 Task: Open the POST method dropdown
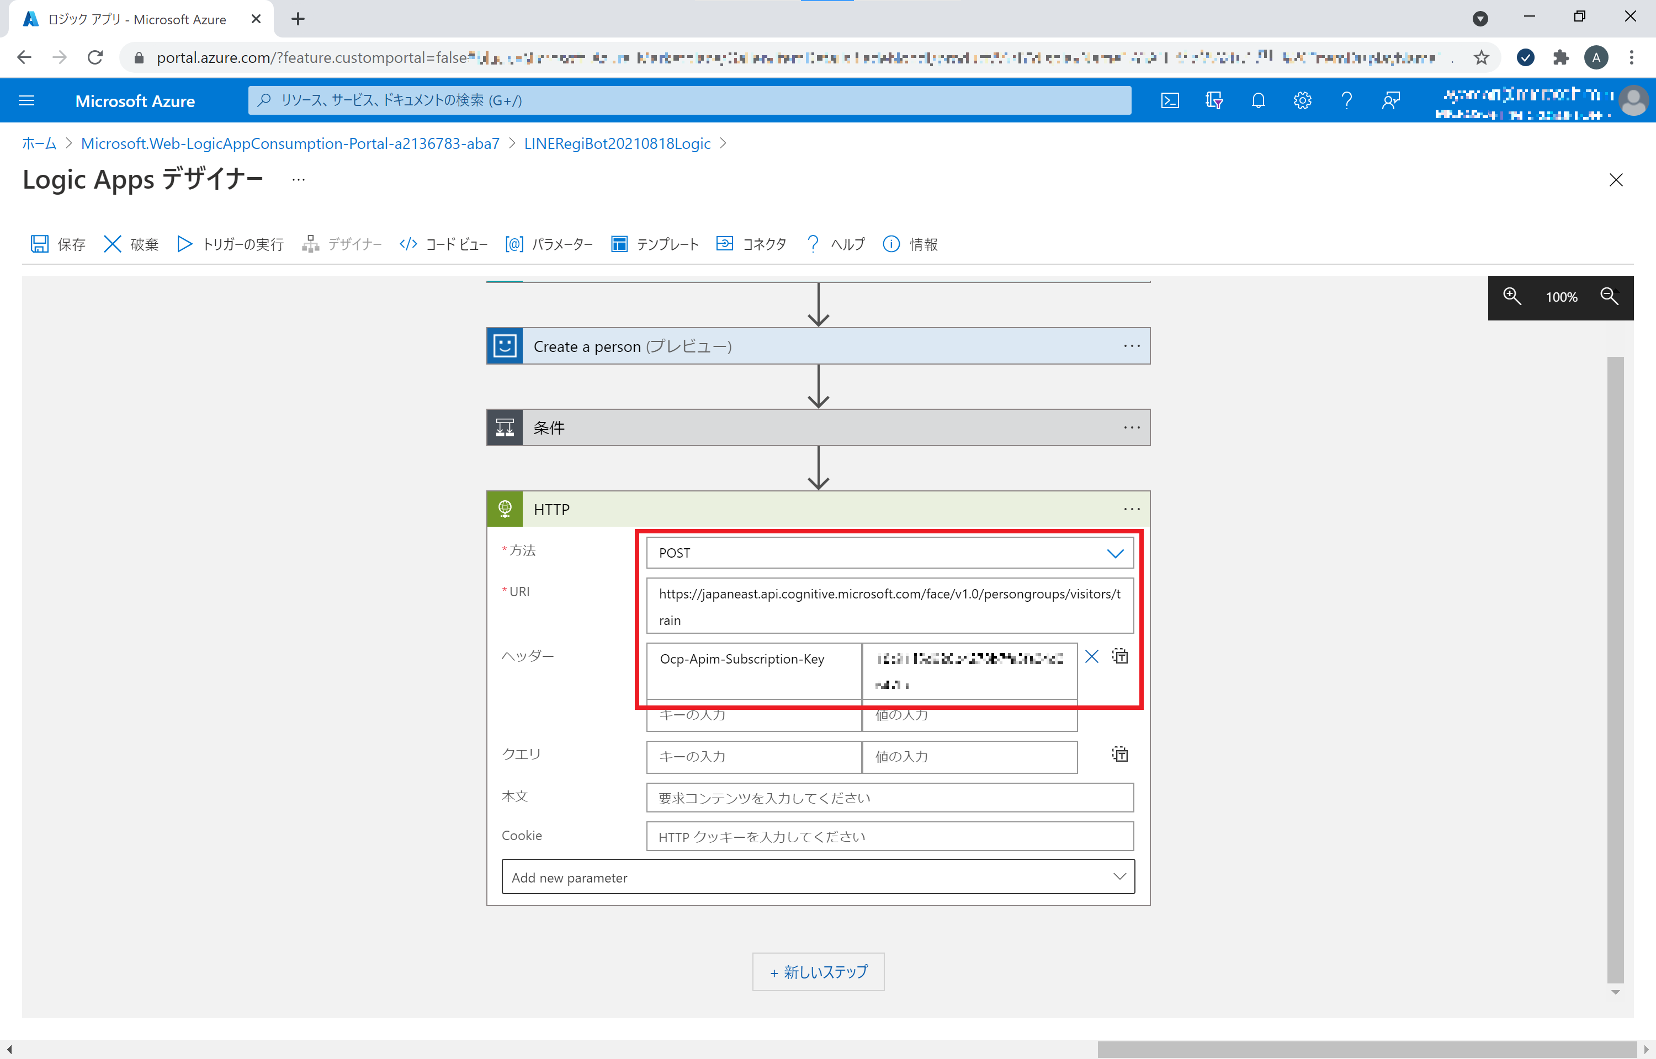1114,552
